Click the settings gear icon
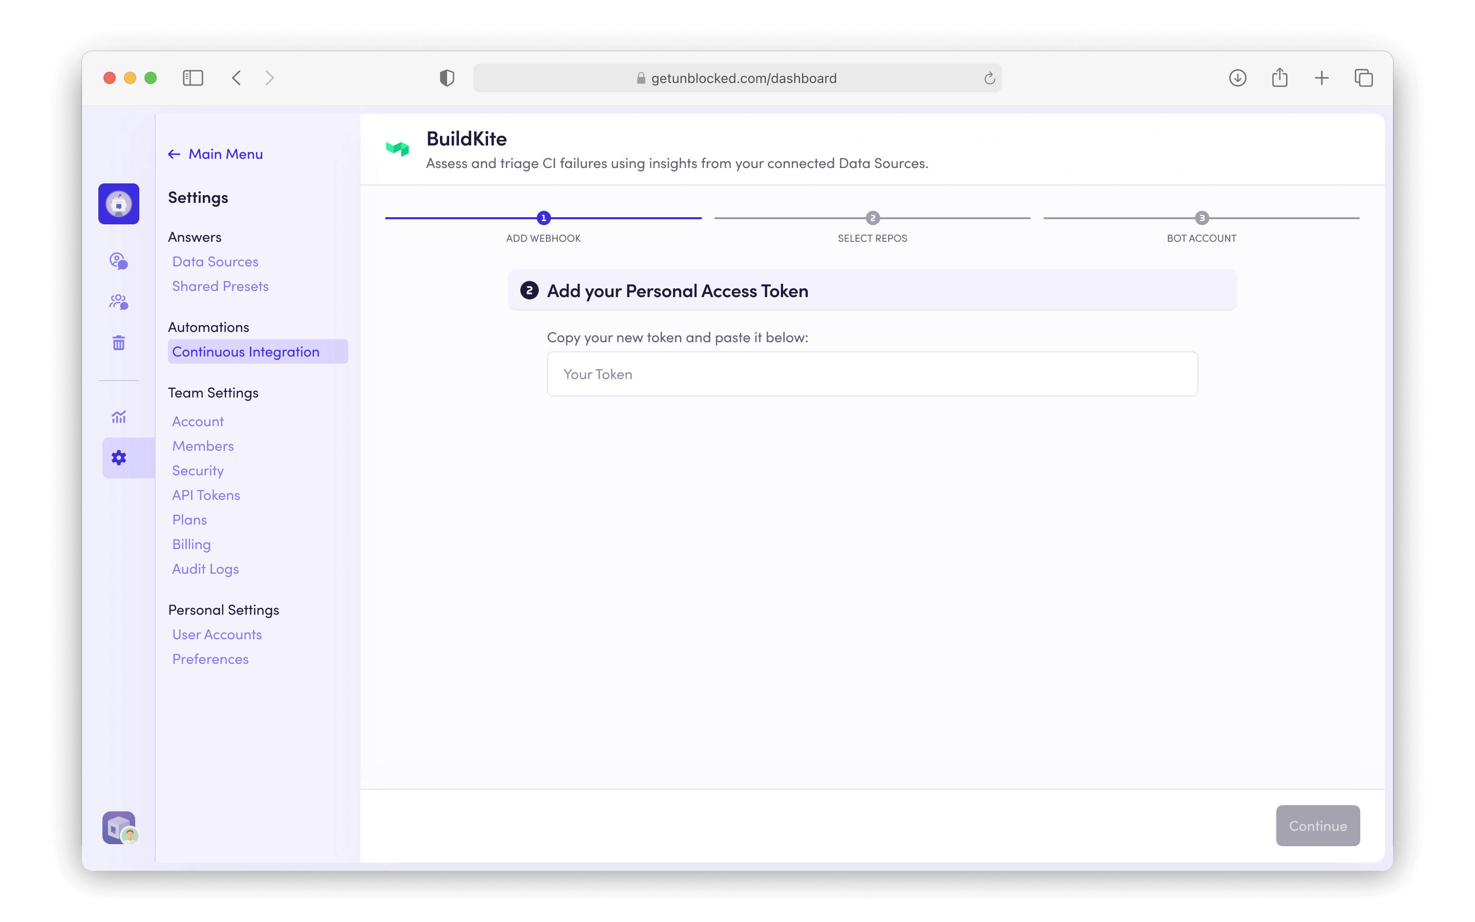 click(x=119, y=458)
